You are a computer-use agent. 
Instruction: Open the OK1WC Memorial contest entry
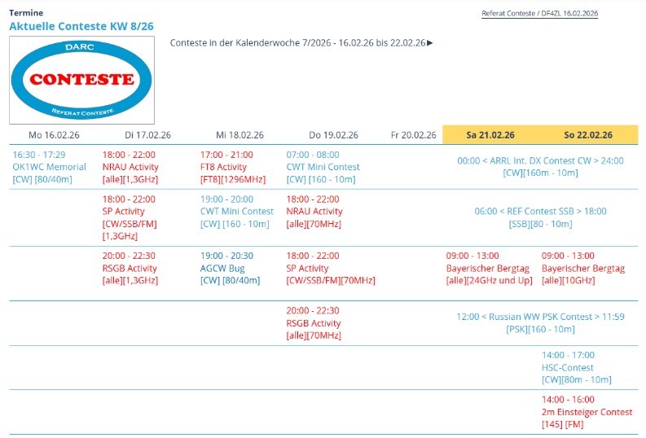tap(50, 167)
